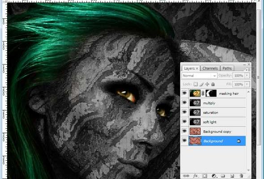Open the Opacity slider arrow
Screen dimensions: 264x179
pos(247,76)
